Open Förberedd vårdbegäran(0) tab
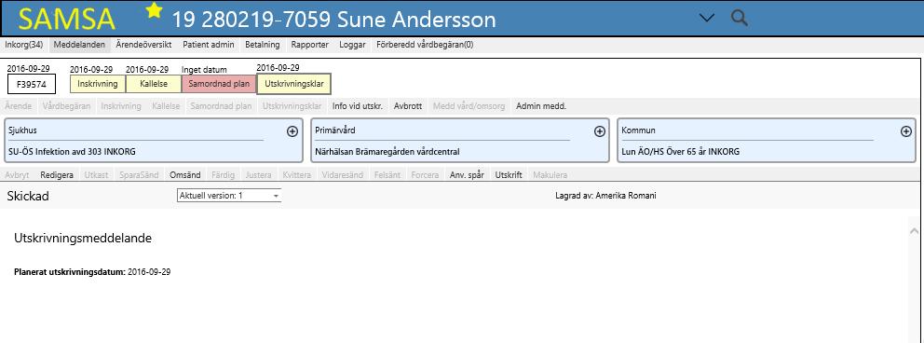The image size is (924, 343). pyautogui.click(x=425, y=45)
